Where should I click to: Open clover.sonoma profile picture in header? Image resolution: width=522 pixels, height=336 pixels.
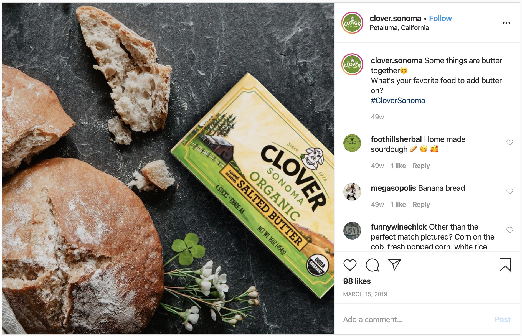[352, 23]
